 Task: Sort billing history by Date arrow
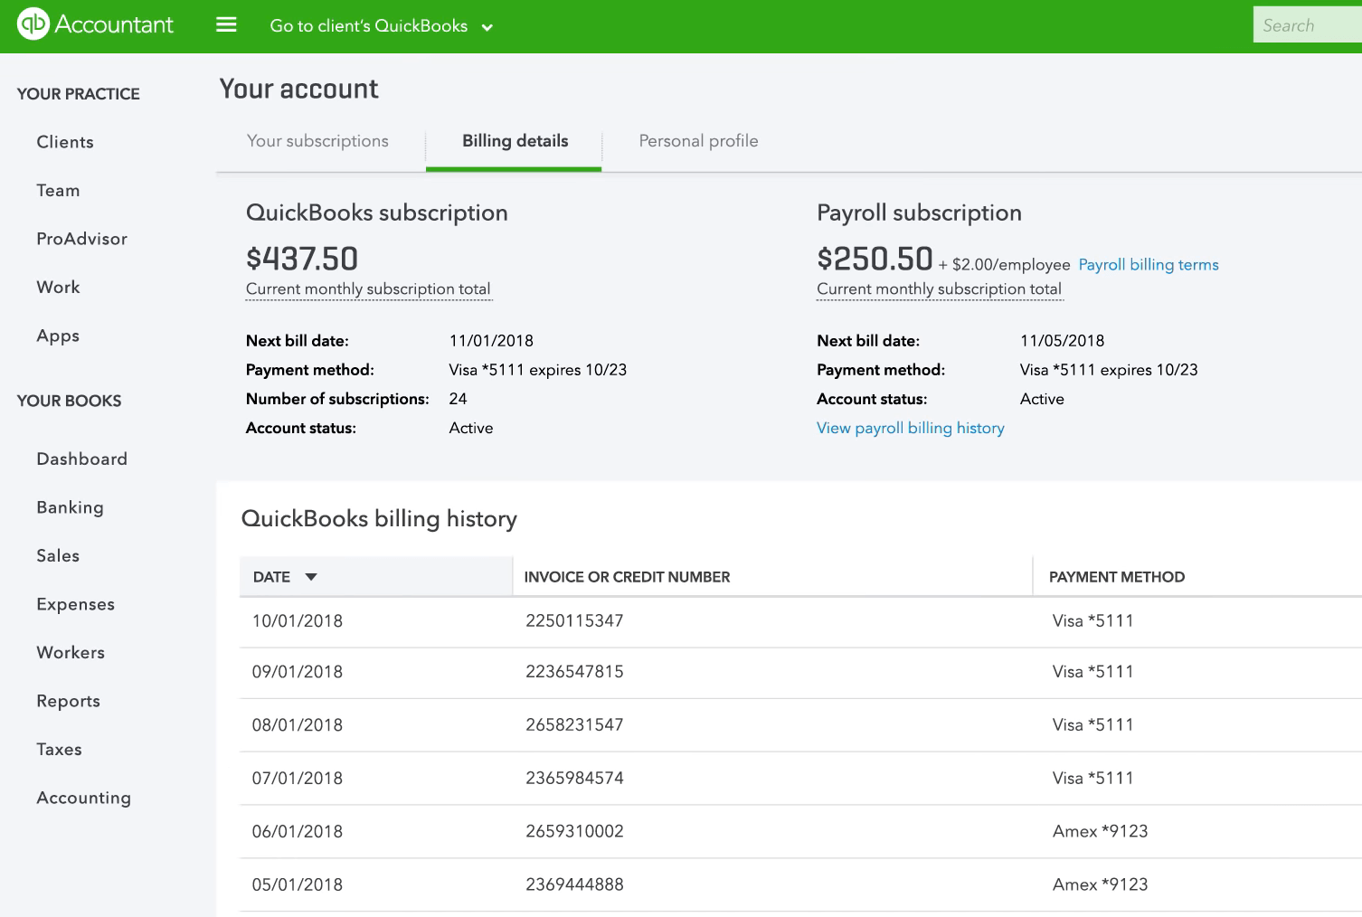pos(311,577)
